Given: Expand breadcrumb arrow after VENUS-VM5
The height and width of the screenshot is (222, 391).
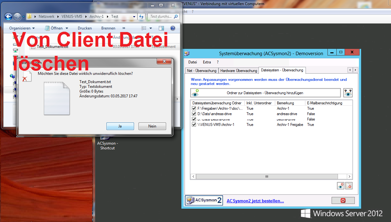Looking at the screenshot, I should (87, 16).
